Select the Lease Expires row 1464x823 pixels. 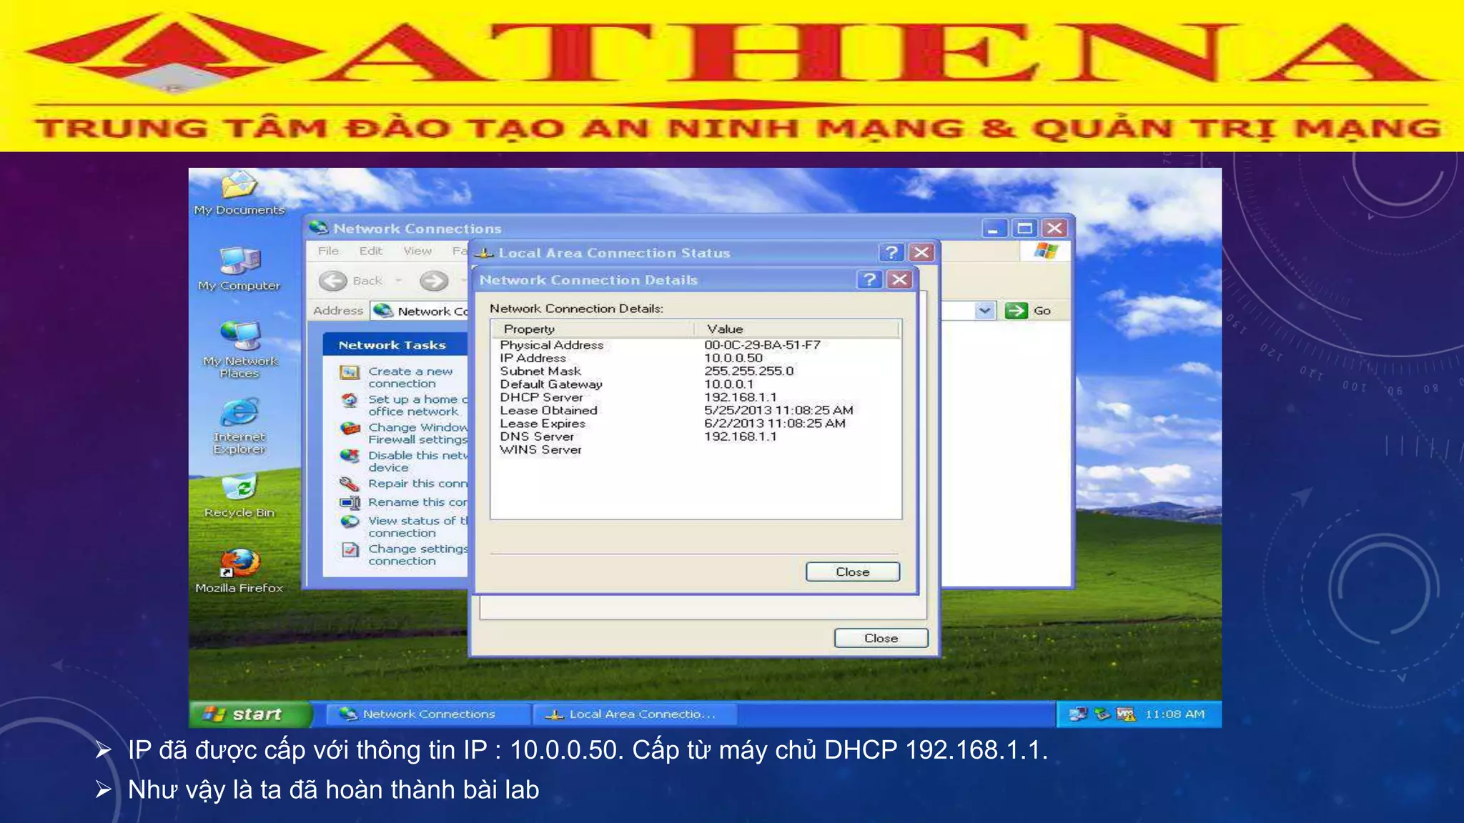[696, 424]
